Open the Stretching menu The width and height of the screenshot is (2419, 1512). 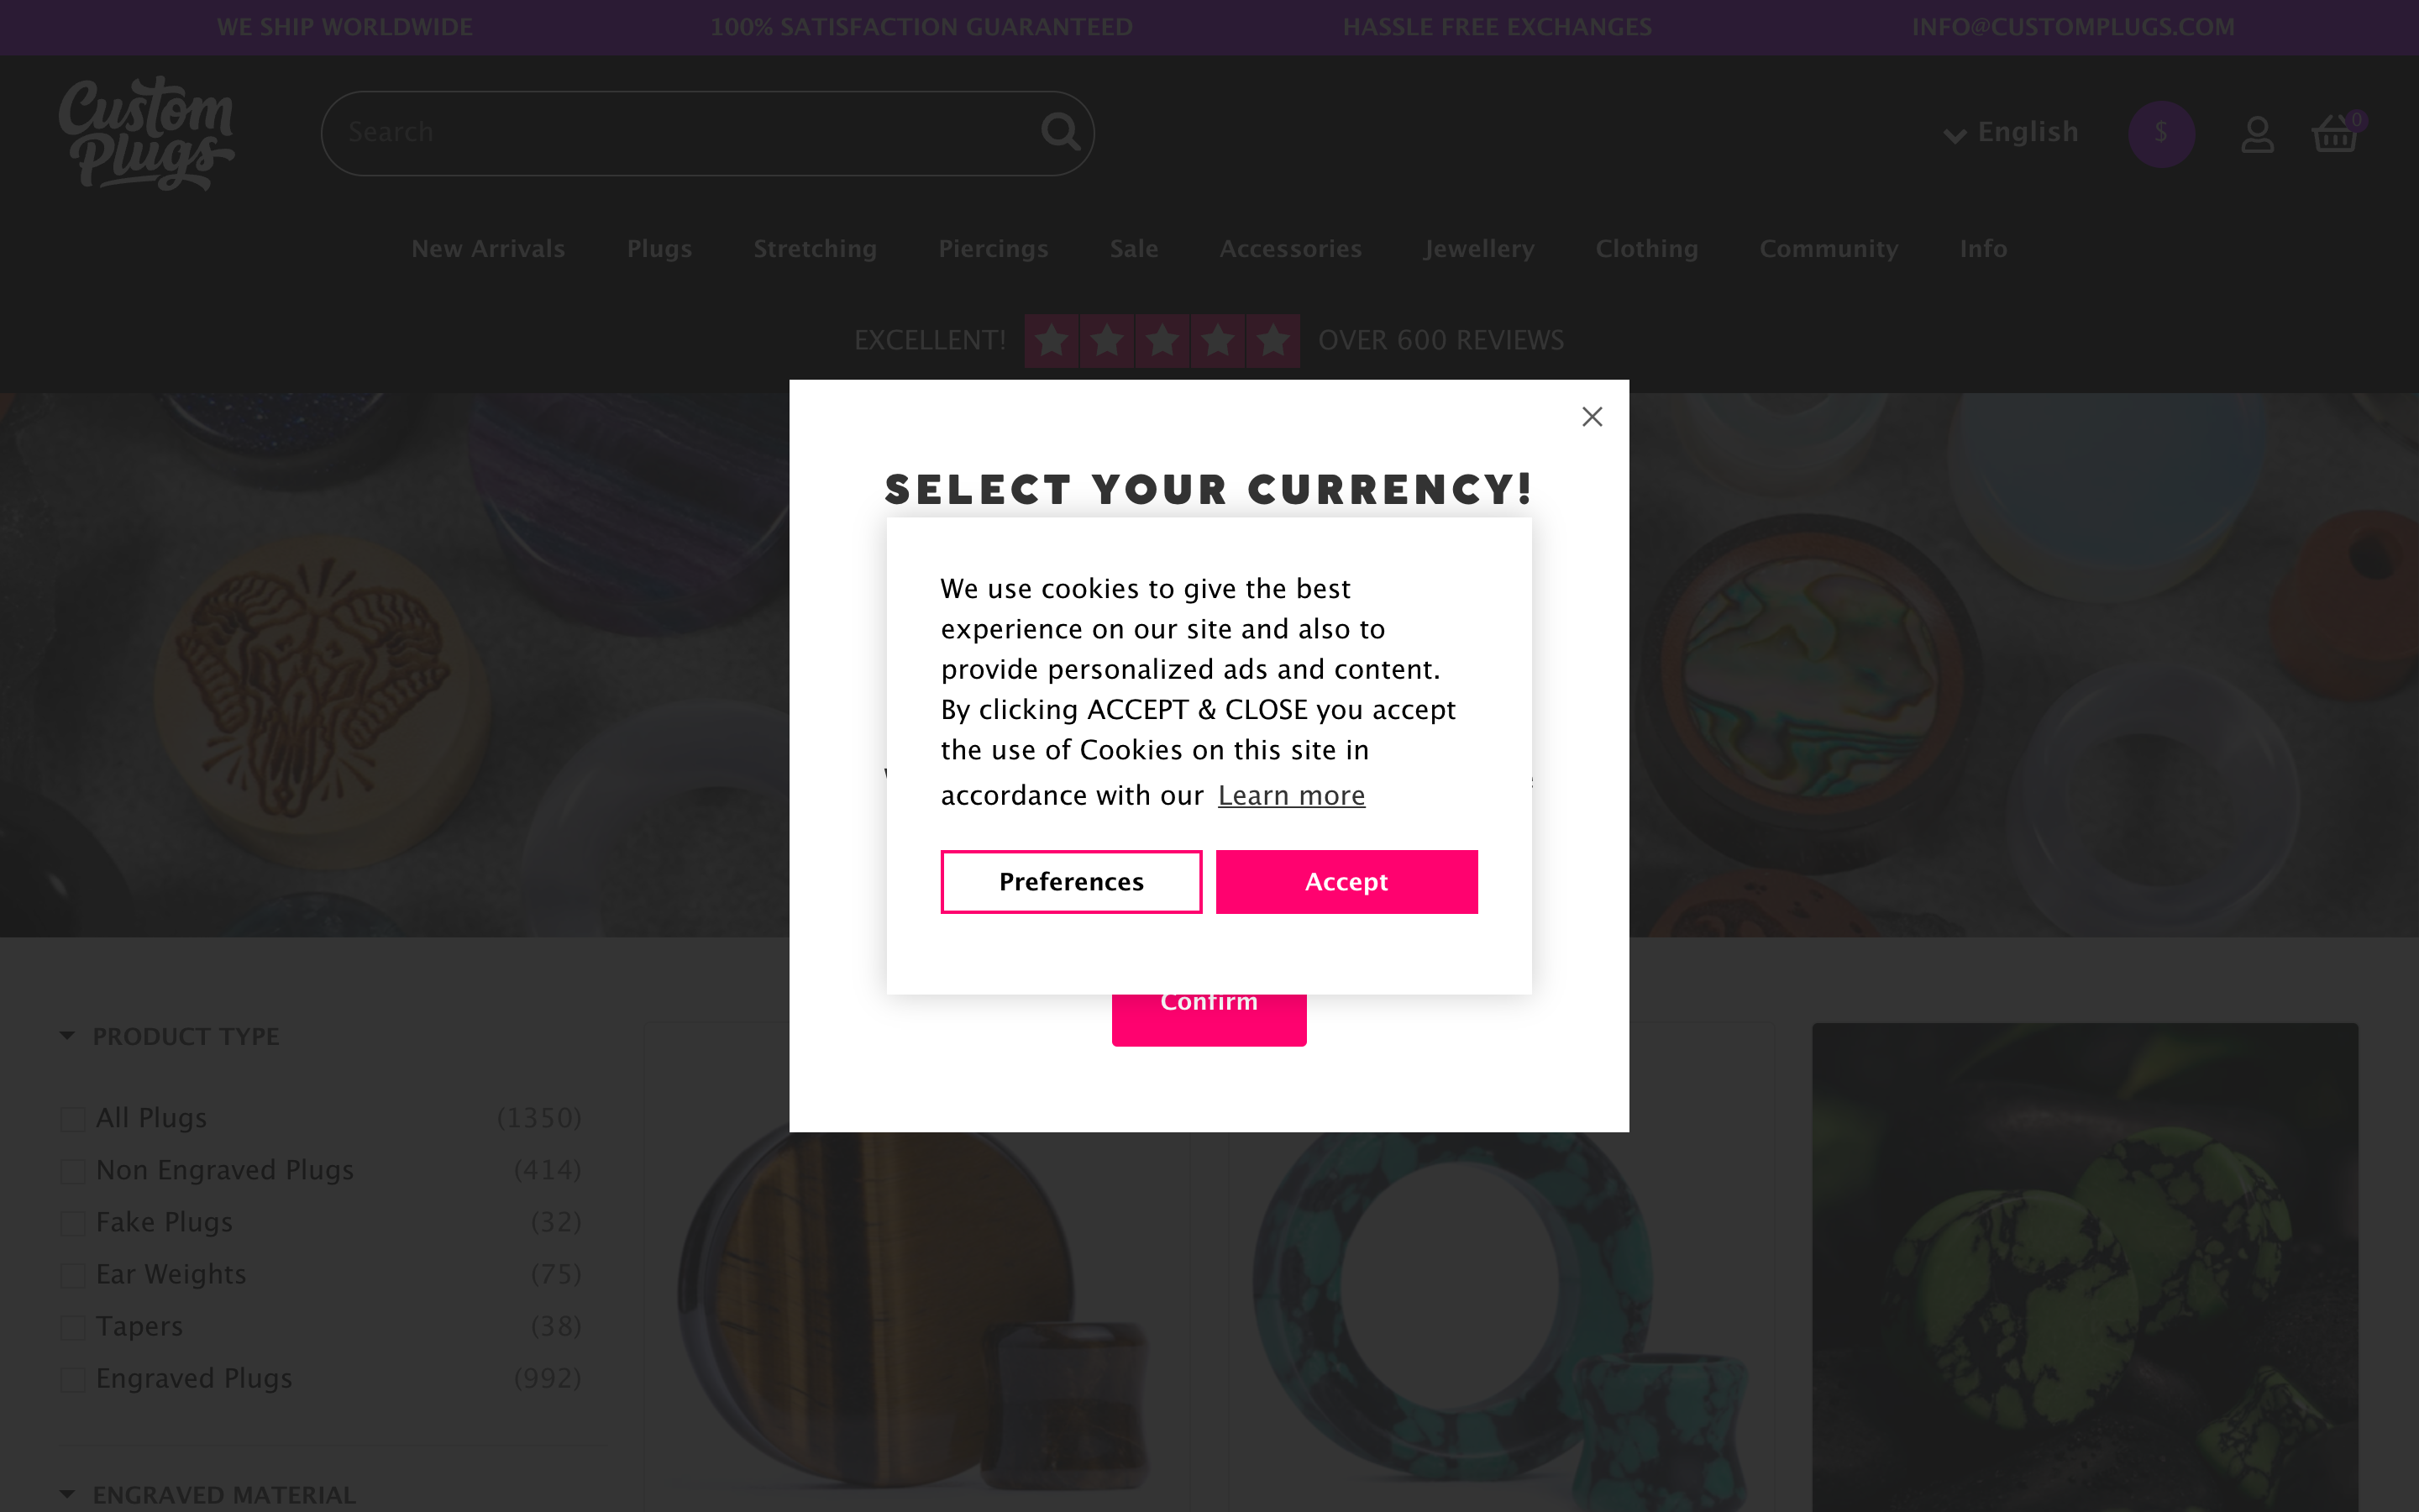click(x=815, y=249)
